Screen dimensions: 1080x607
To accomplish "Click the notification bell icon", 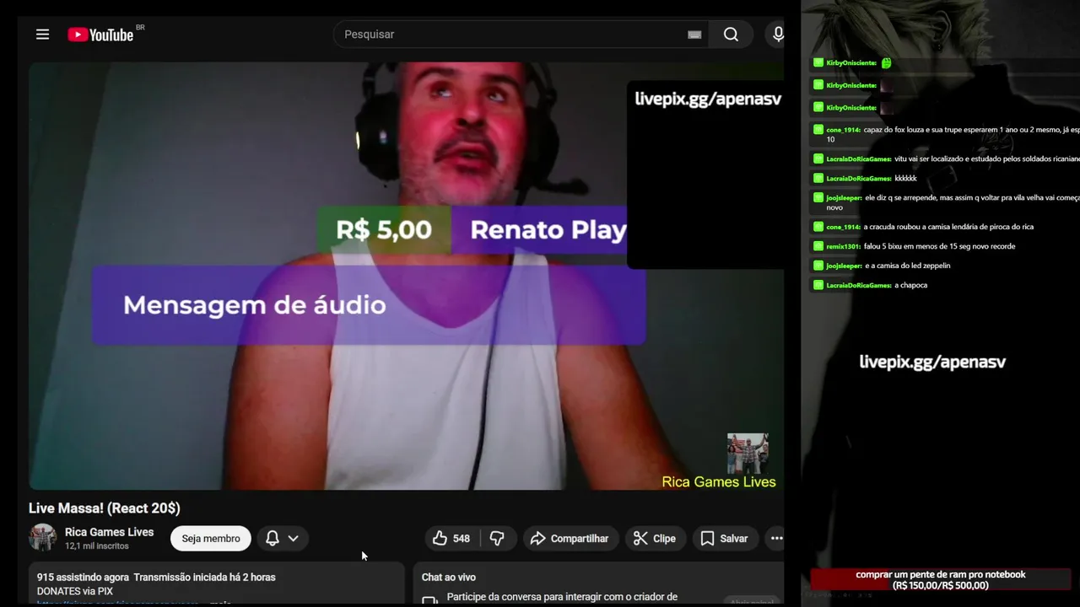I will 273,538.
